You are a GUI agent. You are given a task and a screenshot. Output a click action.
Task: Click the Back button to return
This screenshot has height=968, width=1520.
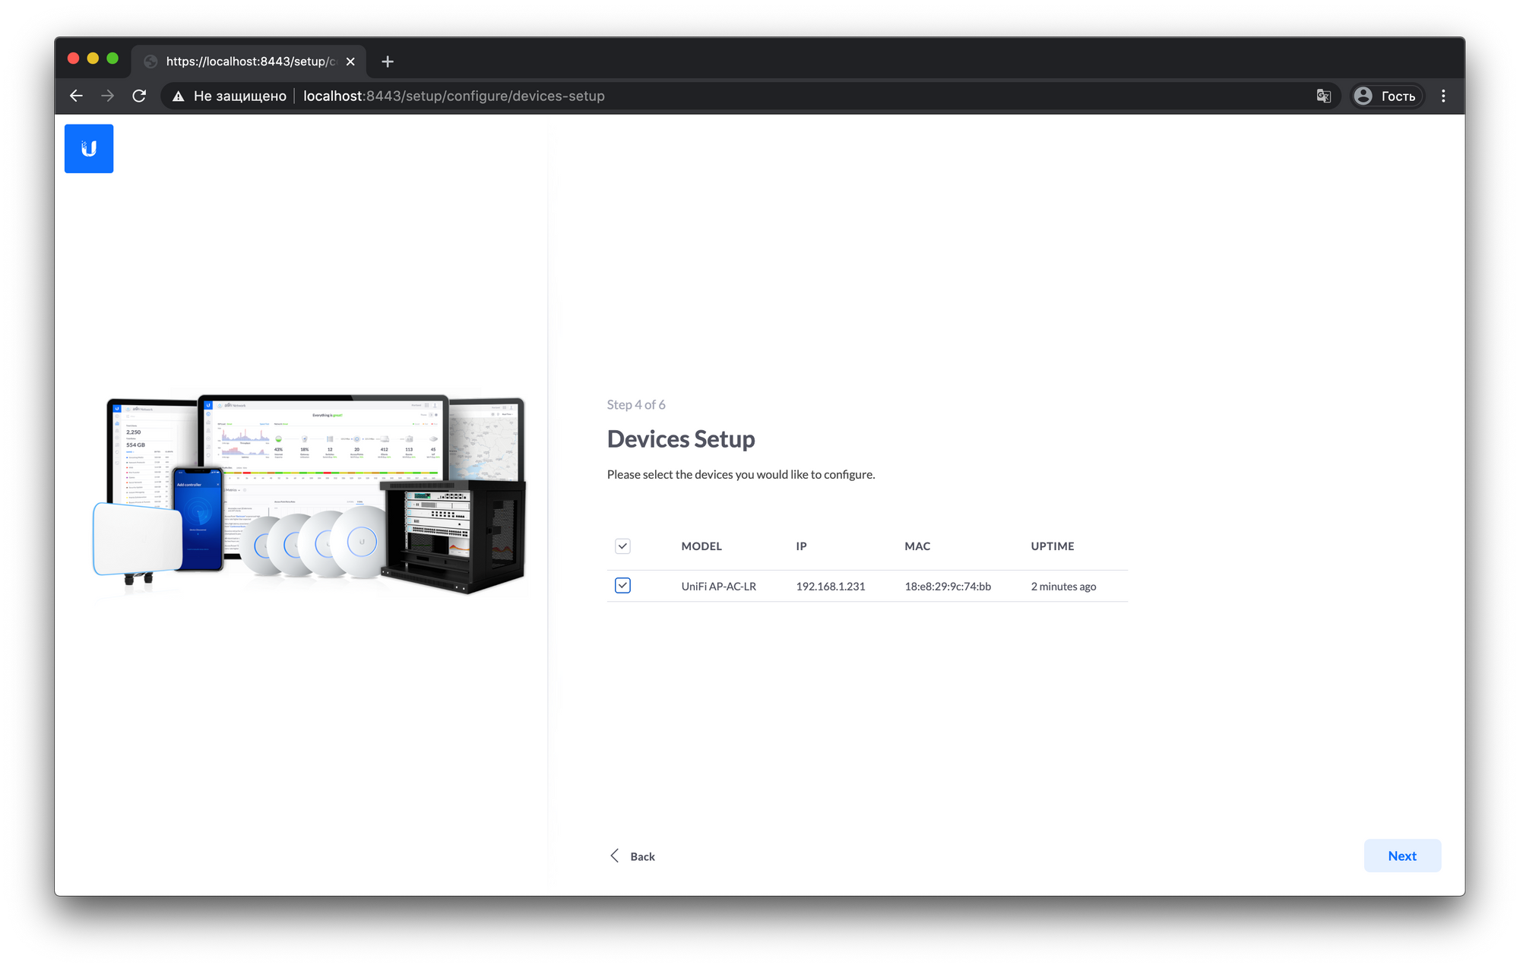[x=632, y=855]
